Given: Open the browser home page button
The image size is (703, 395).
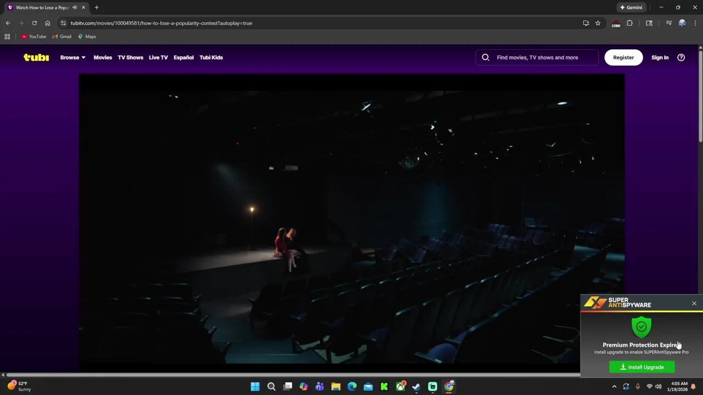Looking at the screenshot, I should click(x=47, y=23).
